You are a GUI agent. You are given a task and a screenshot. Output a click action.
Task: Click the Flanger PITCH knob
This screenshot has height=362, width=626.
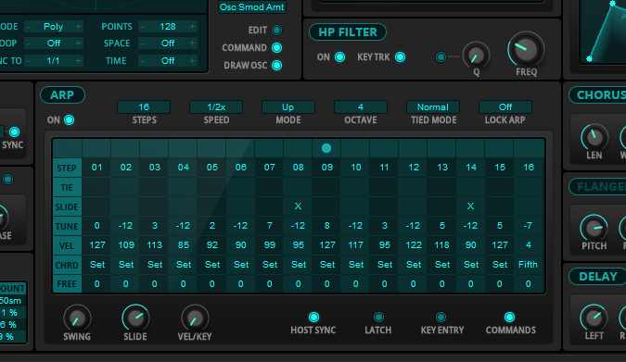594,228
